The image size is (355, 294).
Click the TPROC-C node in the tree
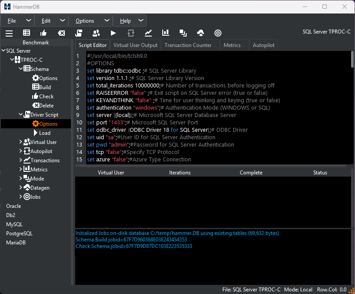tap(29, 60)
